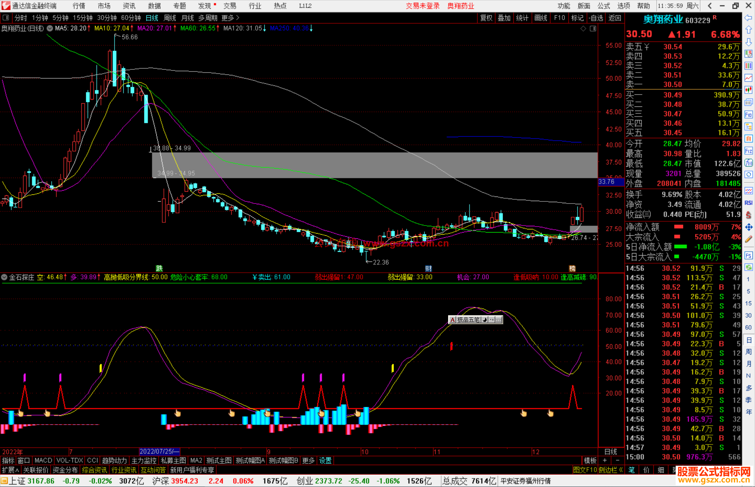This screenshot has width=755, height=487.
Task: Click the F12 sidebar icon
Action: 748,151
